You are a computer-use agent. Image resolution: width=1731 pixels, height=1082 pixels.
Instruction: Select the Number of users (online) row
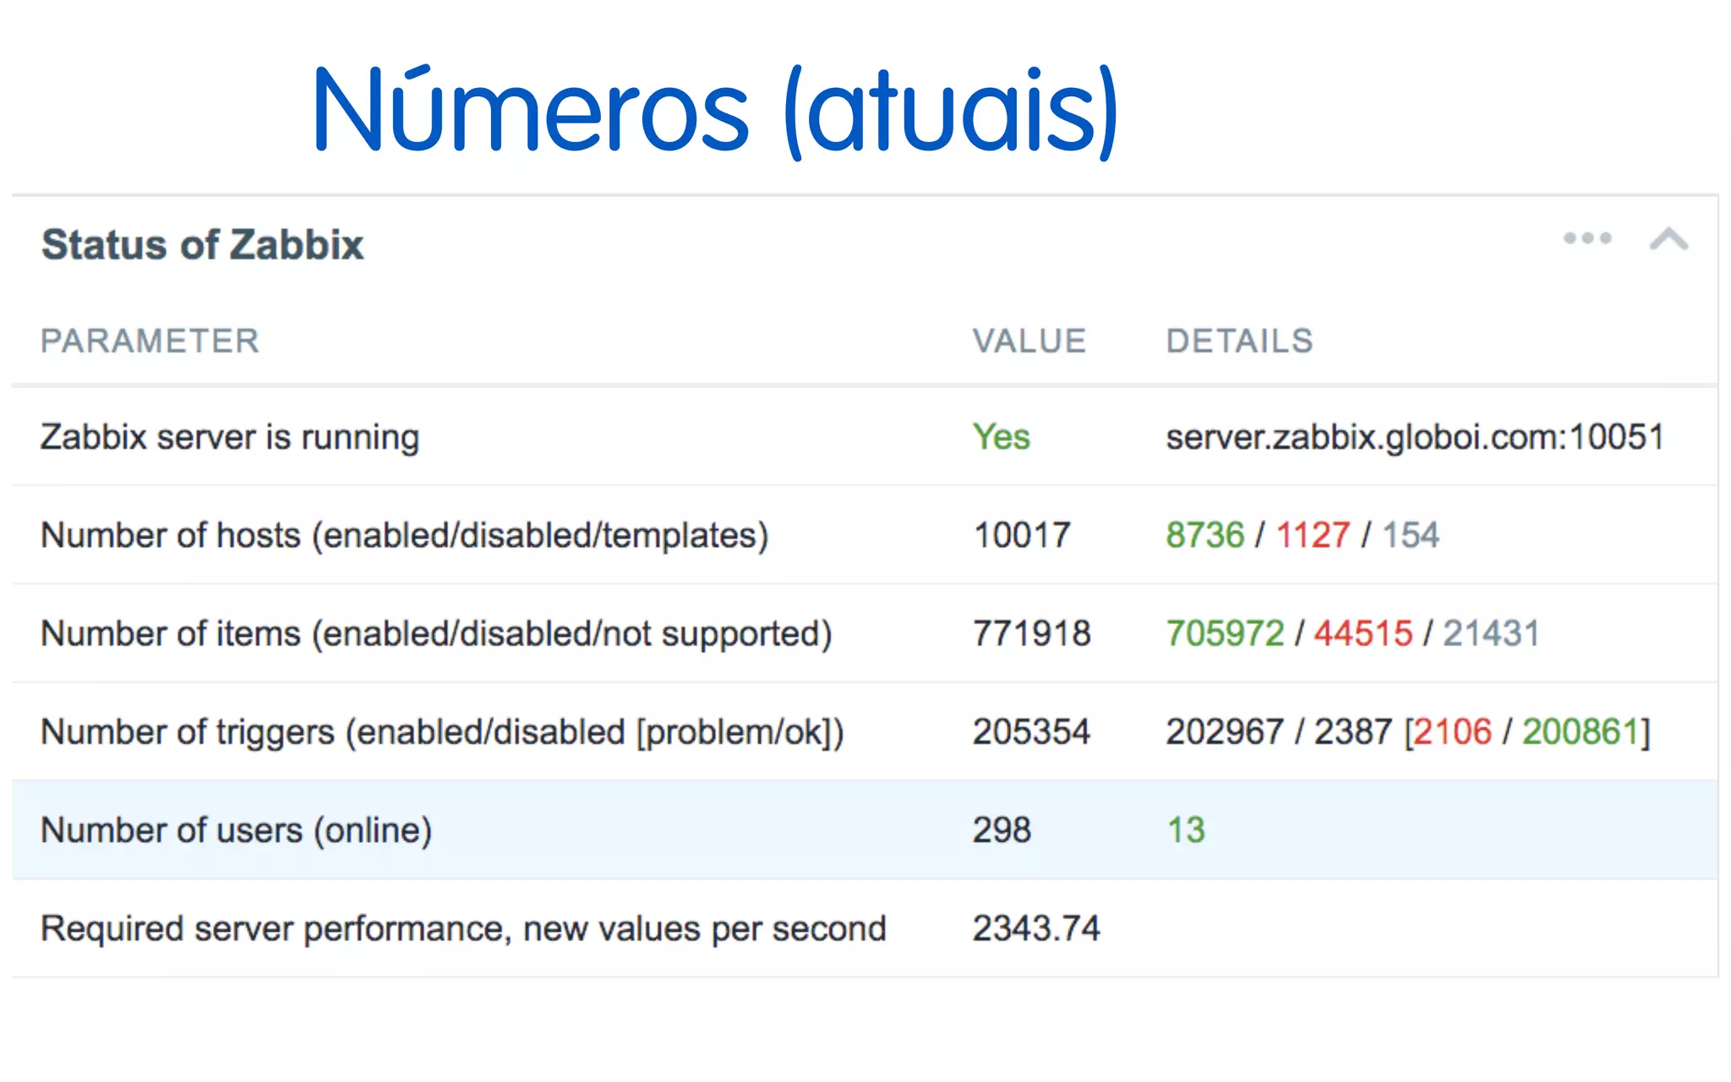237,830
